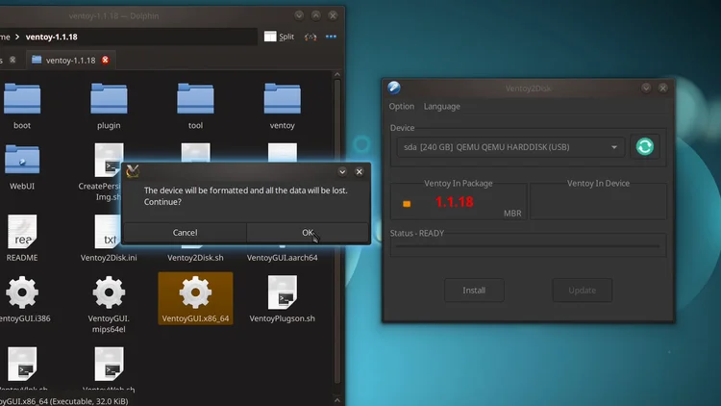
Task: Confirm formatting with OK button
Action: (x=308, y=233)
